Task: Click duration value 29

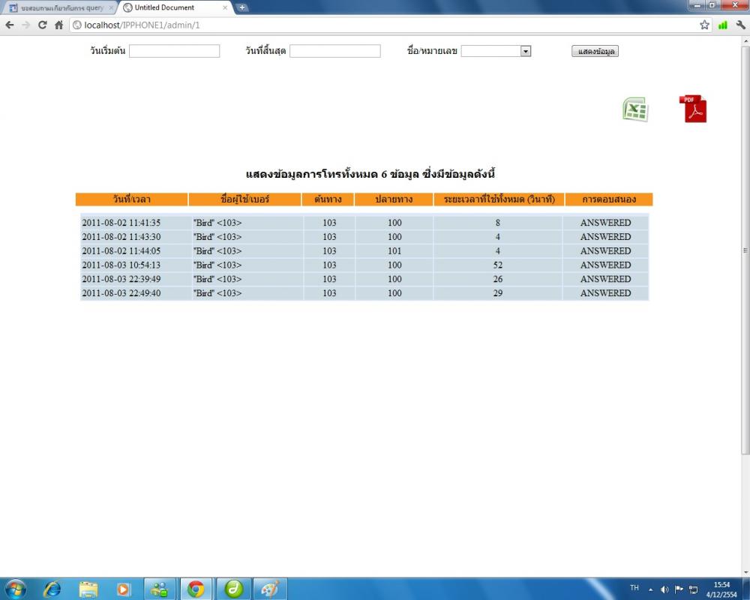Action: pos(498,292)
